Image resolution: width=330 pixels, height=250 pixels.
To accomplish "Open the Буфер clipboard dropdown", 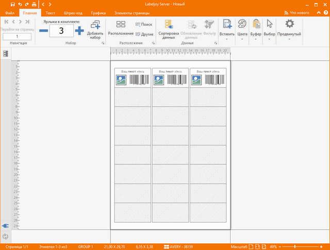I will point(256,39).
